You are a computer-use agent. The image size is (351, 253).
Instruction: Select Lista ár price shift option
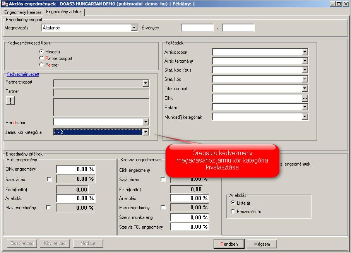(233, 203)
